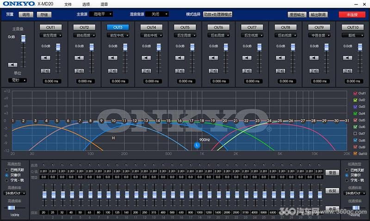Toggle Out3 curve visibility checkbox

[x=355, y=107]
